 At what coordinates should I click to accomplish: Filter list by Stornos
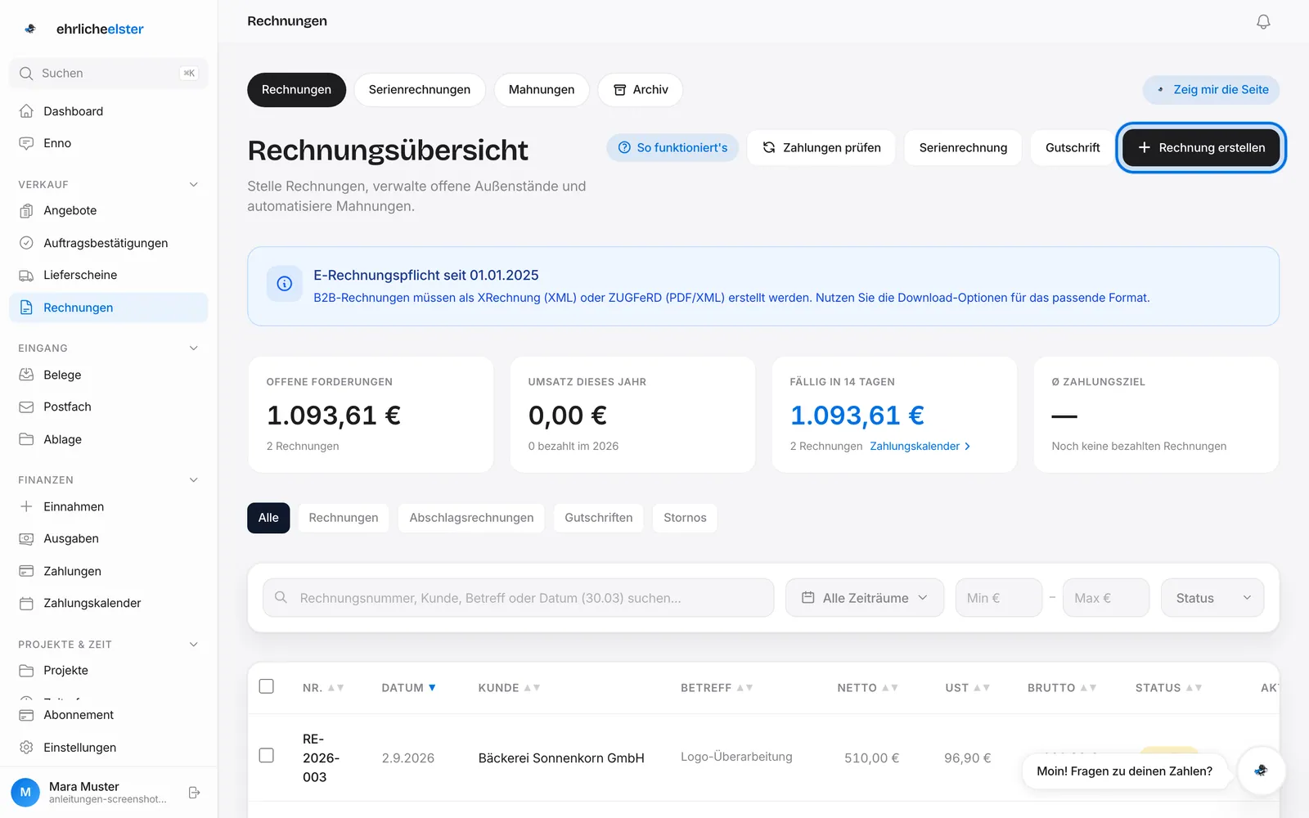[685, 518]
